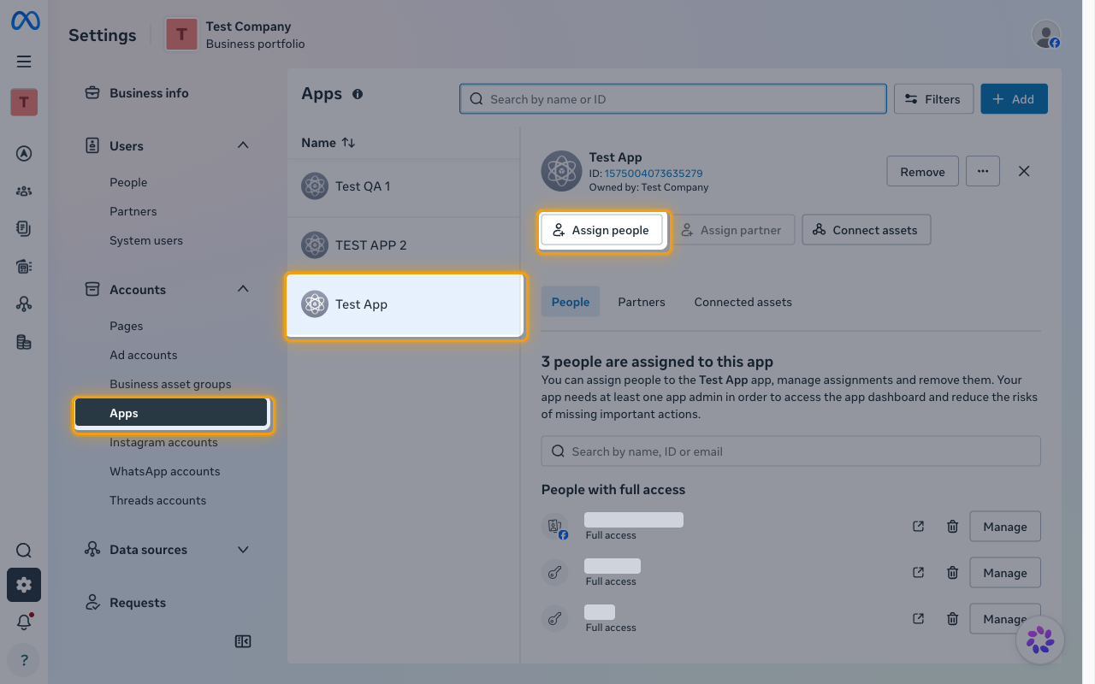Open search magnifier icon in left rail
This screenshot has height=684, width=1095.
[x=24, y=551]
